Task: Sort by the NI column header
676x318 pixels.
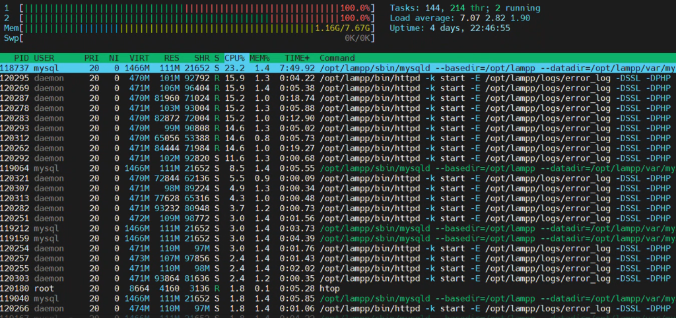Action: [x=114, y=58]
